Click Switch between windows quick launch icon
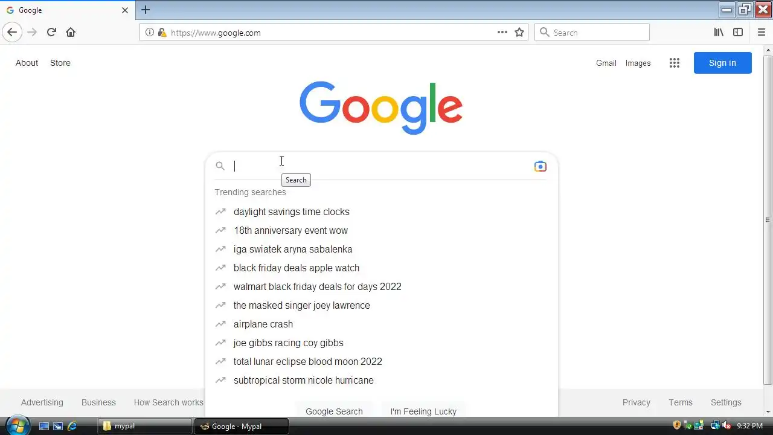 click(58, 426)
